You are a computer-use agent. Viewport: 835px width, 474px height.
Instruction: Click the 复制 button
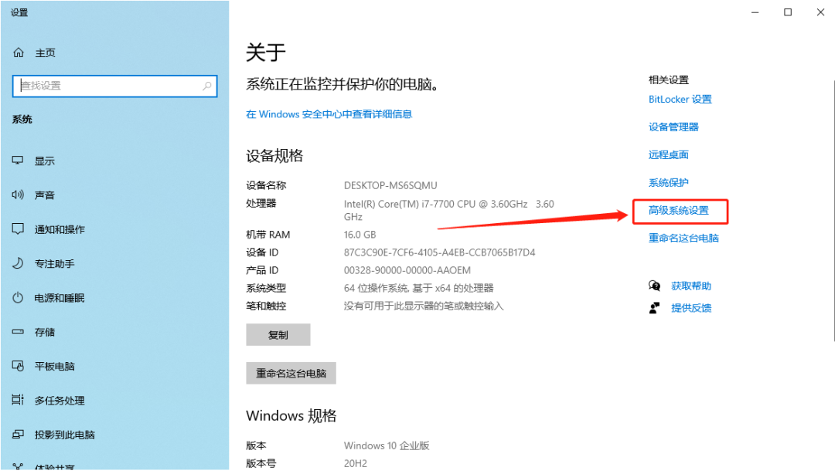pos(278,334)
